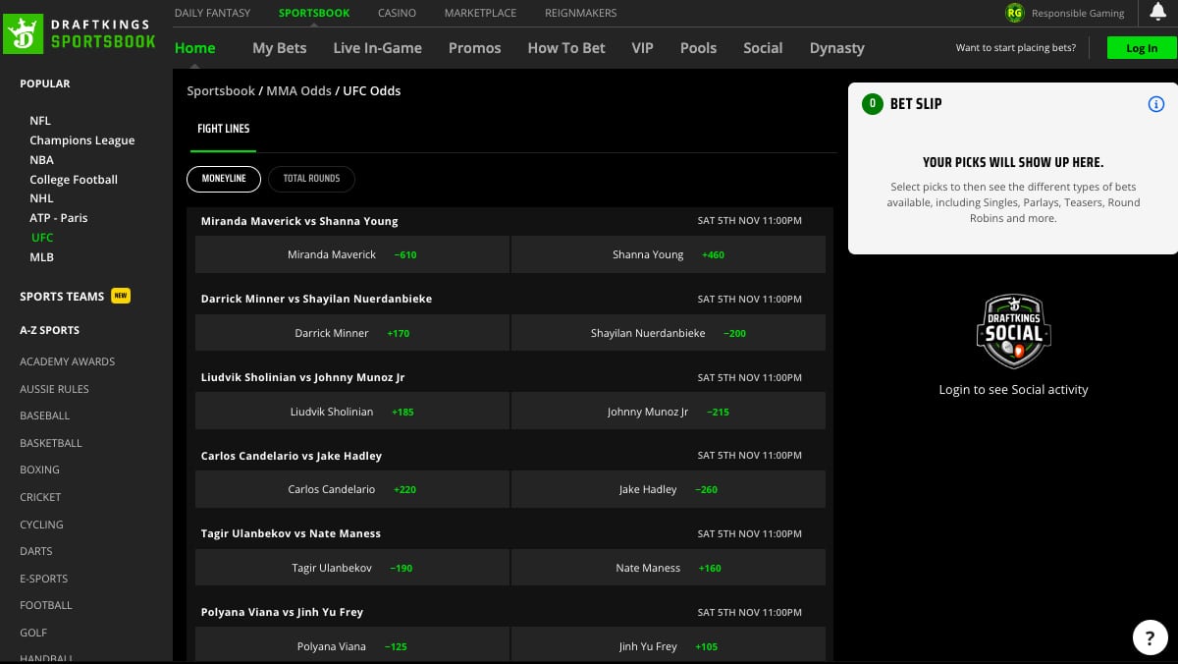Open Cricket in A-Z Sports
This screenshot has height=664, width=1178.
(40, 497)
